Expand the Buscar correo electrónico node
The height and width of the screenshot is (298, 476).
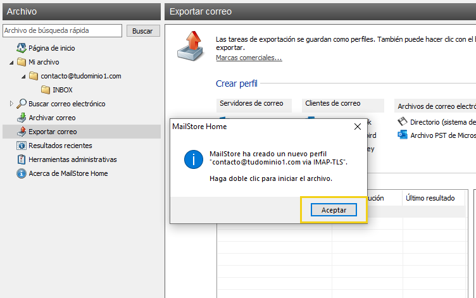coord(11,104)
